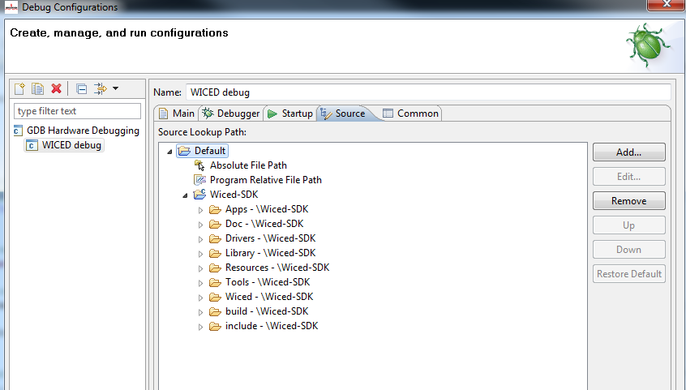The image size is (686, 390).
Task: Select Absolute File Path entry
Action: click(x=248, y=165)
